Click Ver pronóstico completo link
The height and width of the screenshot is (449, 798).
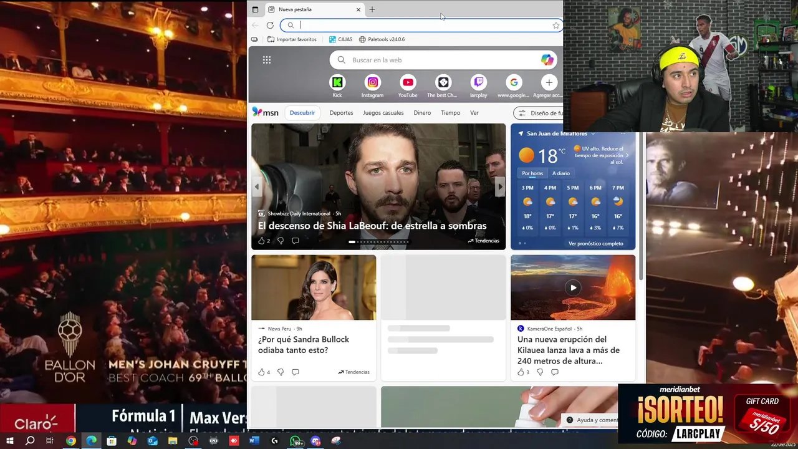[595, 244]
